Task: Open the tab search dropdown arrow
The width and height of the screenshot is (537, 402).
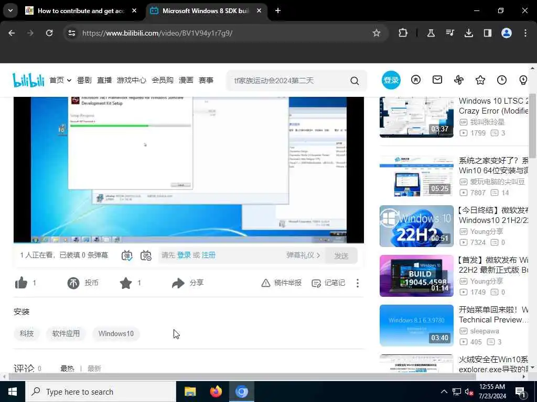Action: [10, 10]
